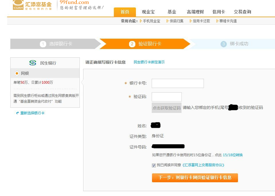Click step 2 circle 验证银行卡
The height and width of the screenshot is (196, 275).
(x=132, y=44)
